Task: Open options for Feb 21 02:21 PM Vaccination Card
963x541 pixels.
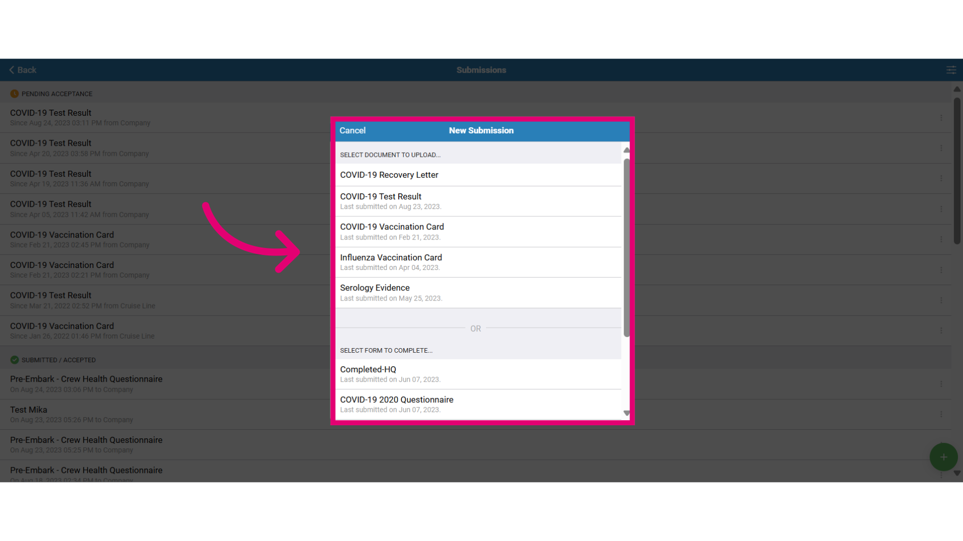Action: coord(941,270)
